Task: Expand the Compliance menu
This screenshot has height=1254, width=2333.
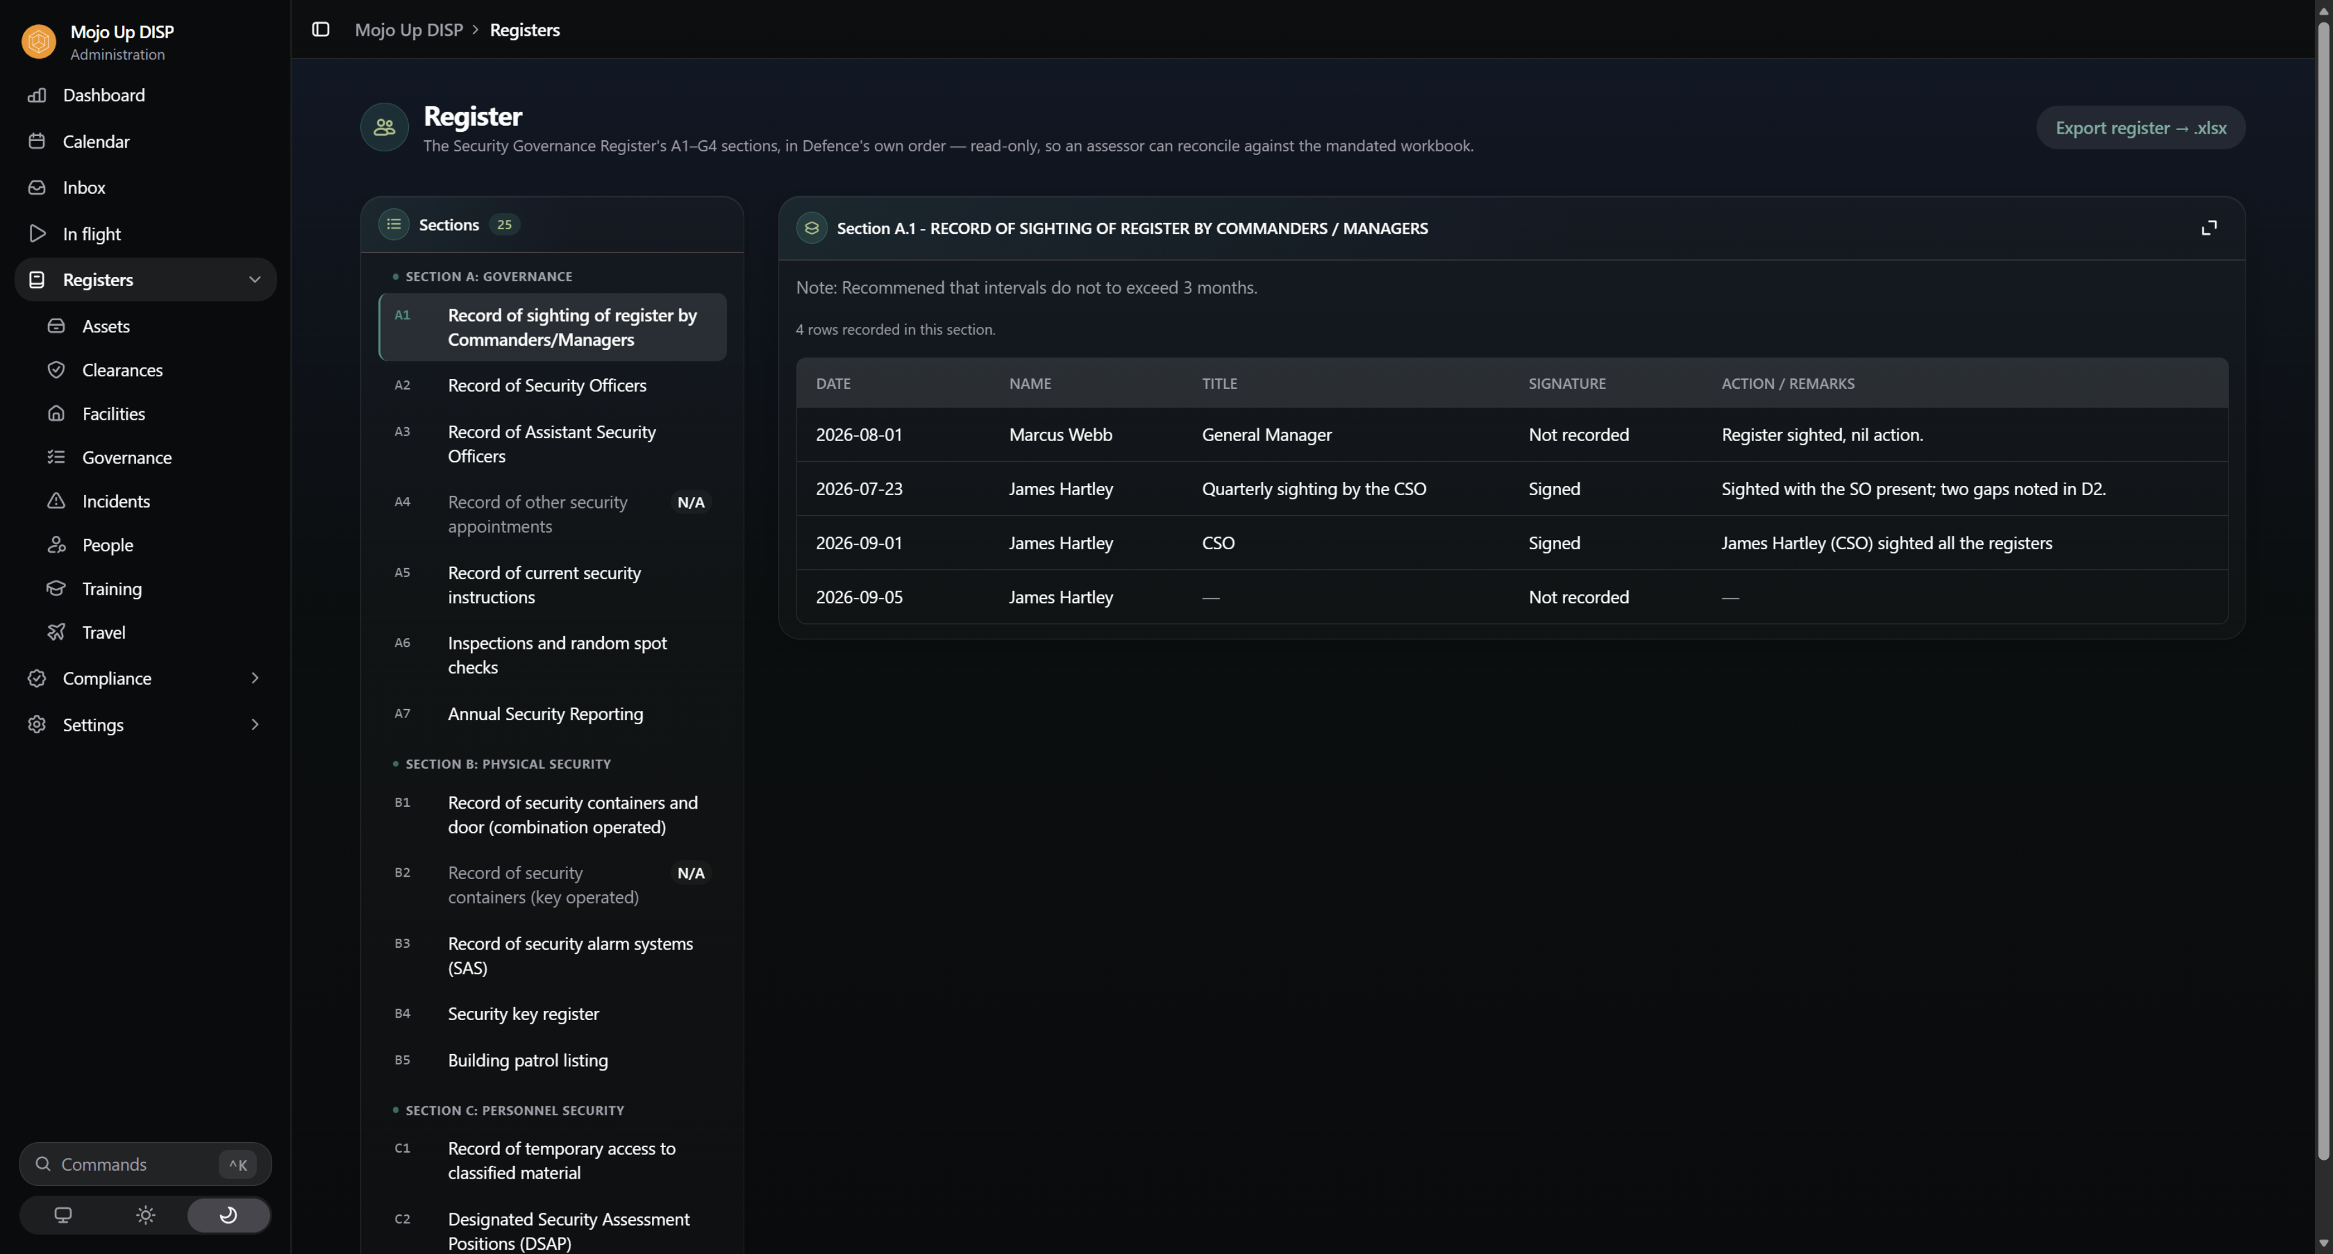Action: [145, 678]
